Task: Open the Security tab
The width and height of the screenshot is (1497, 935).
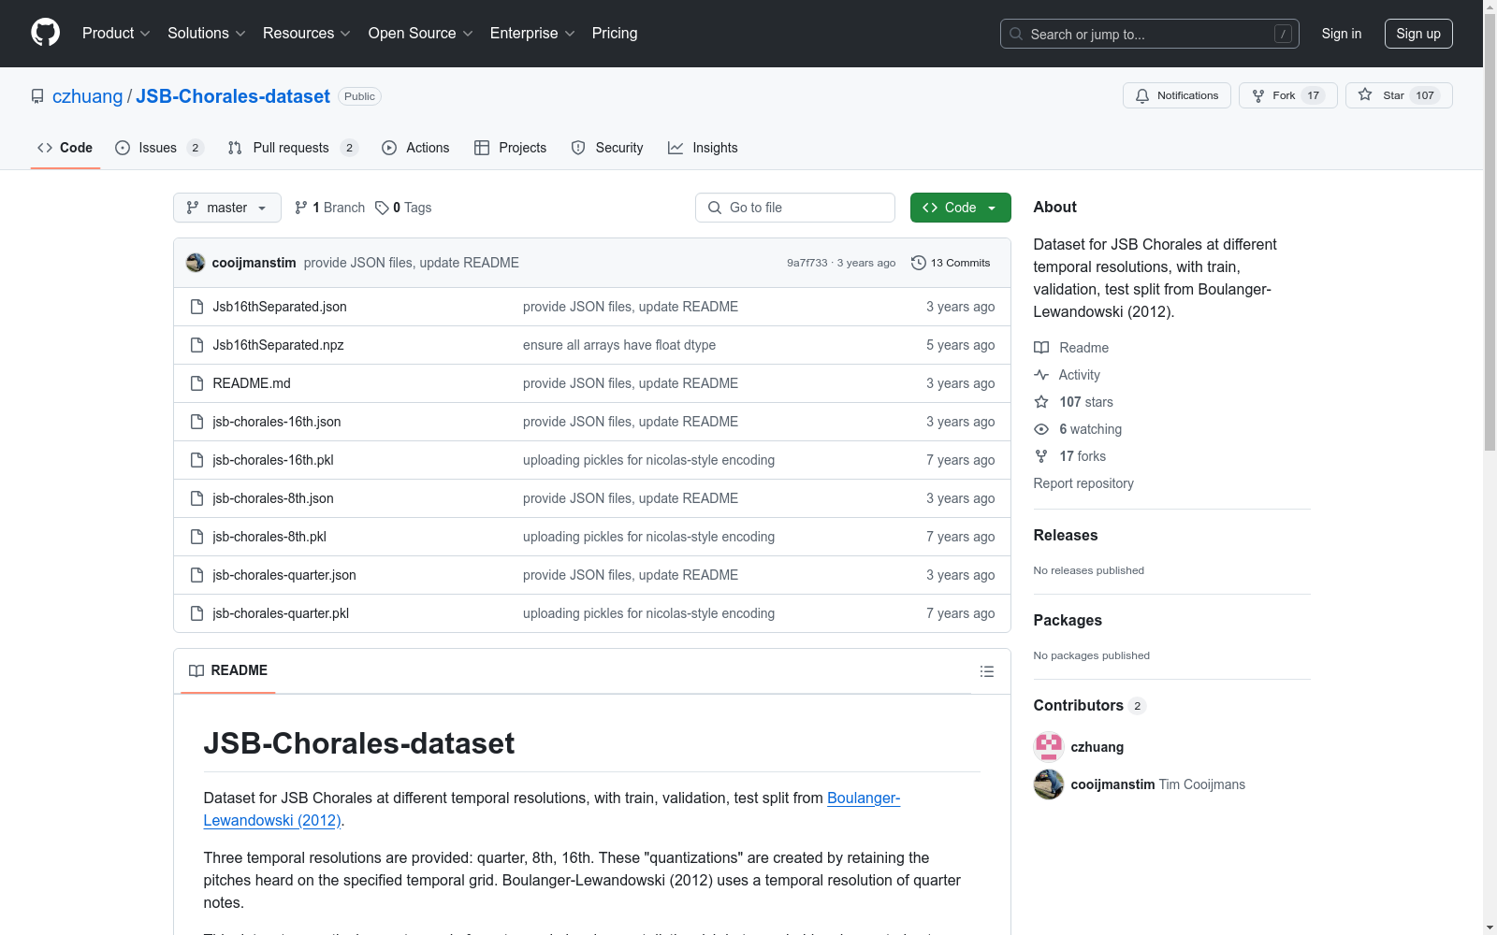Action: [607, 148]
